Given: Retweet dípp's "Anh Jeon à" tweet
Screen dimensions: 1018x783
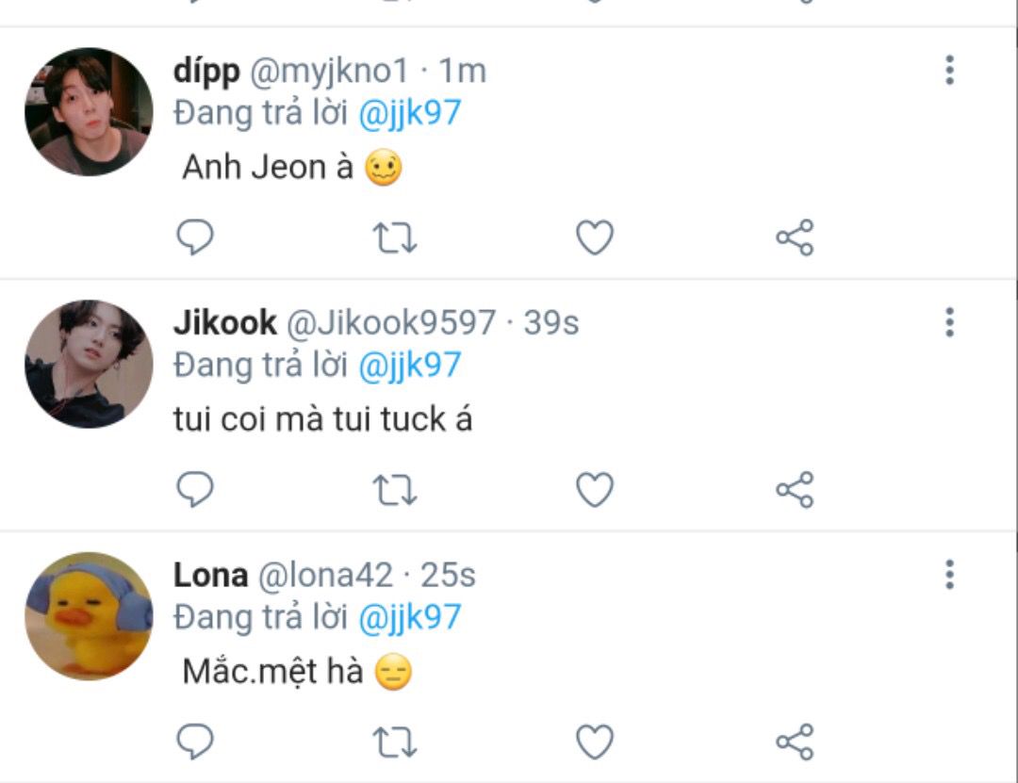Looking at the screenshot, I should (x=395, y=237).
